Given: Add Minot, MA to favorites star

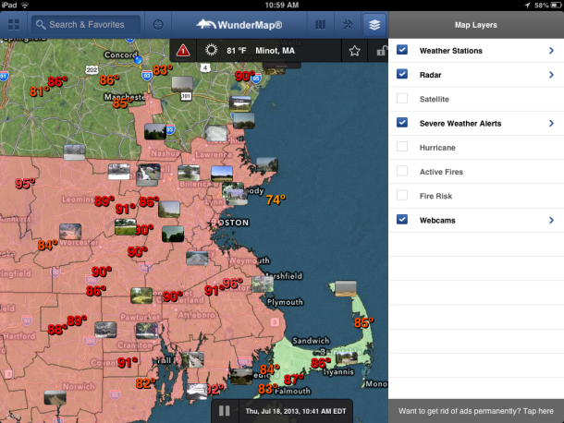Looking at the screenshot, I should pyautogui.click(x=354, y=51).
